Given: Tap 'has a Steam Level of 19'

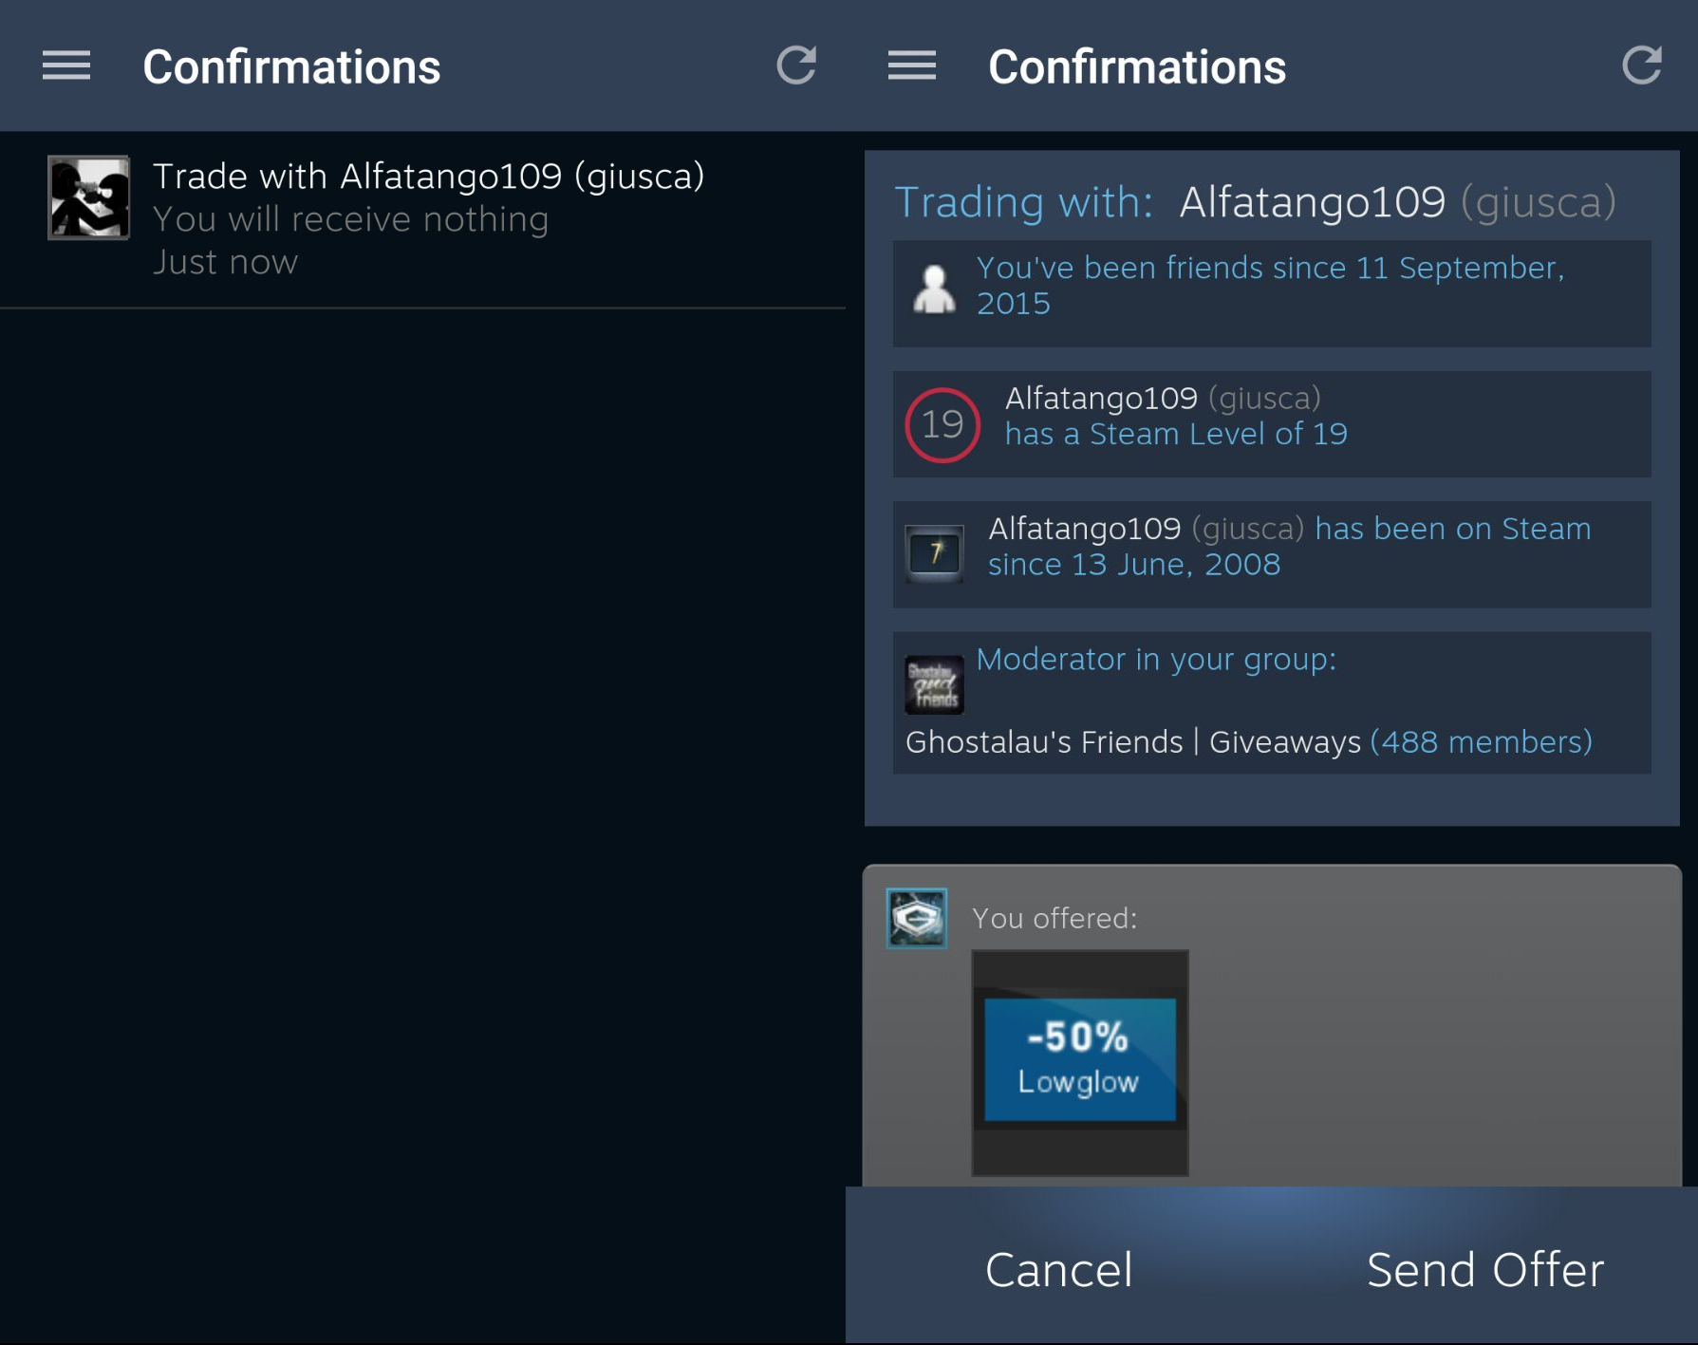Looking at the screenshot, I should tap(1176, 434).
